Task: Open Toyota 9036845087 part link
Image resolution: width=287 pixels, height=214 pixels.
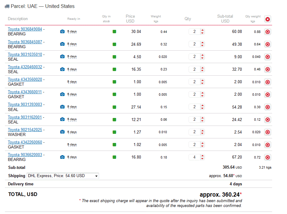Action: [25, 42]
